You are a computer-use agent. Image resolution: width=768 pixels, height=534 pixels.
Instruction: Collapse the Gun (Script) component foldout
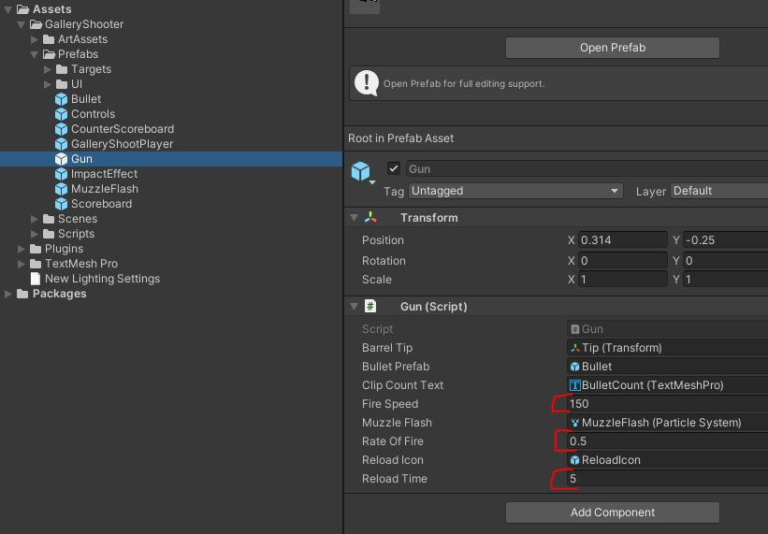354,307
